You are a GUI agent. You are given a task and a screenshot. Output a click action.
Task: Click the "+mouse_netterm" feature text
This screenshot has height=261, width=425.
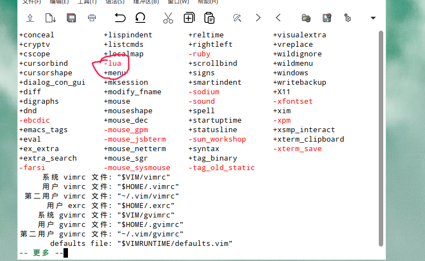tap(135, 149)
